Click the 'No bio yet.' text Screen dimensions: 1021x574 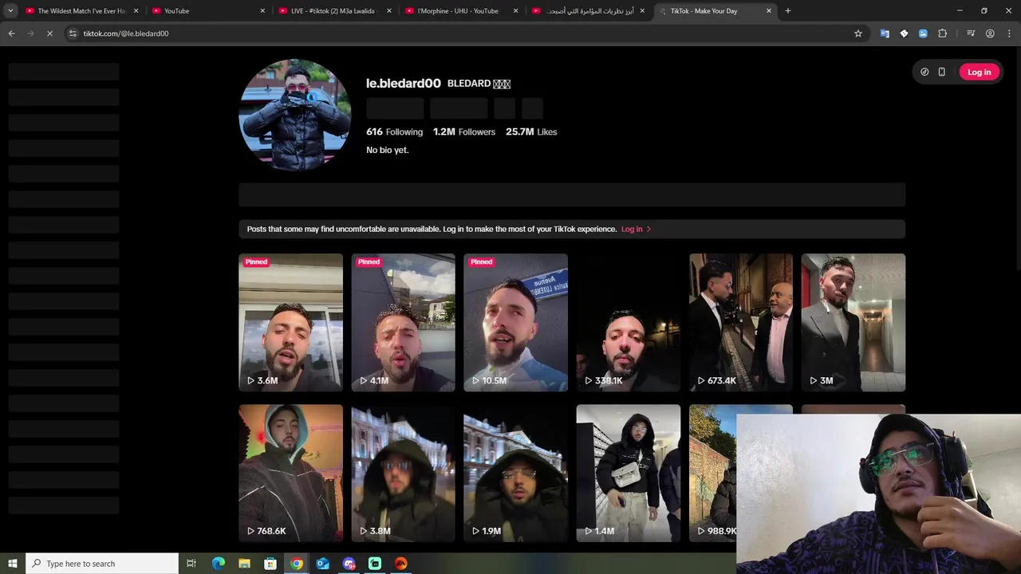click(x=388, y=150)
